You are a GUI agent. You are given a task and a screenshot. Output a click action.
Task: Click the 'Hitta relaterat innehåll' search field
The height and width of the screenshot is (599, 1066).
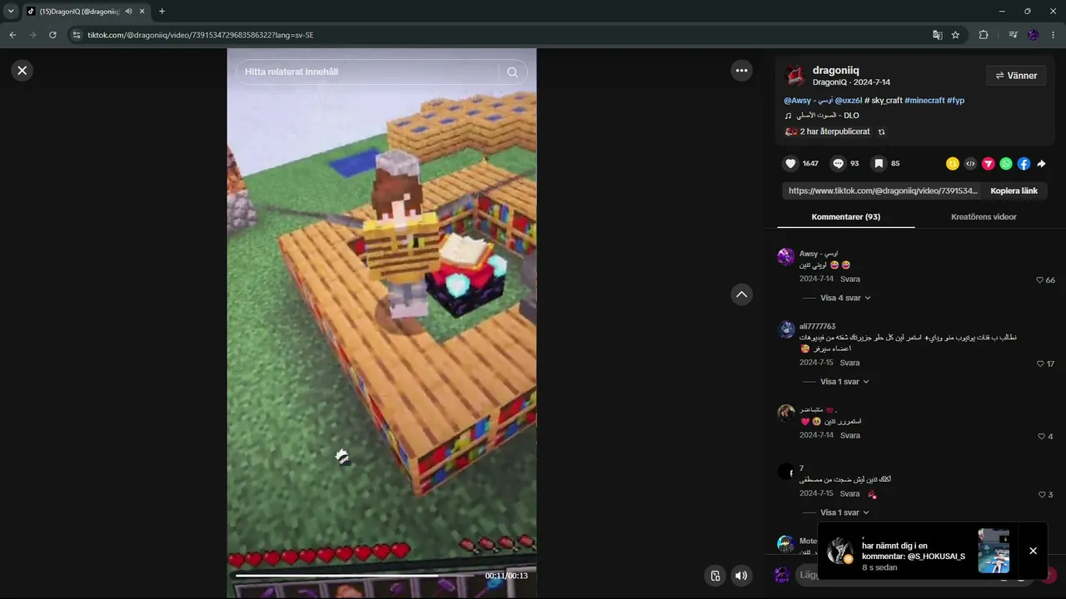point(366,72)
